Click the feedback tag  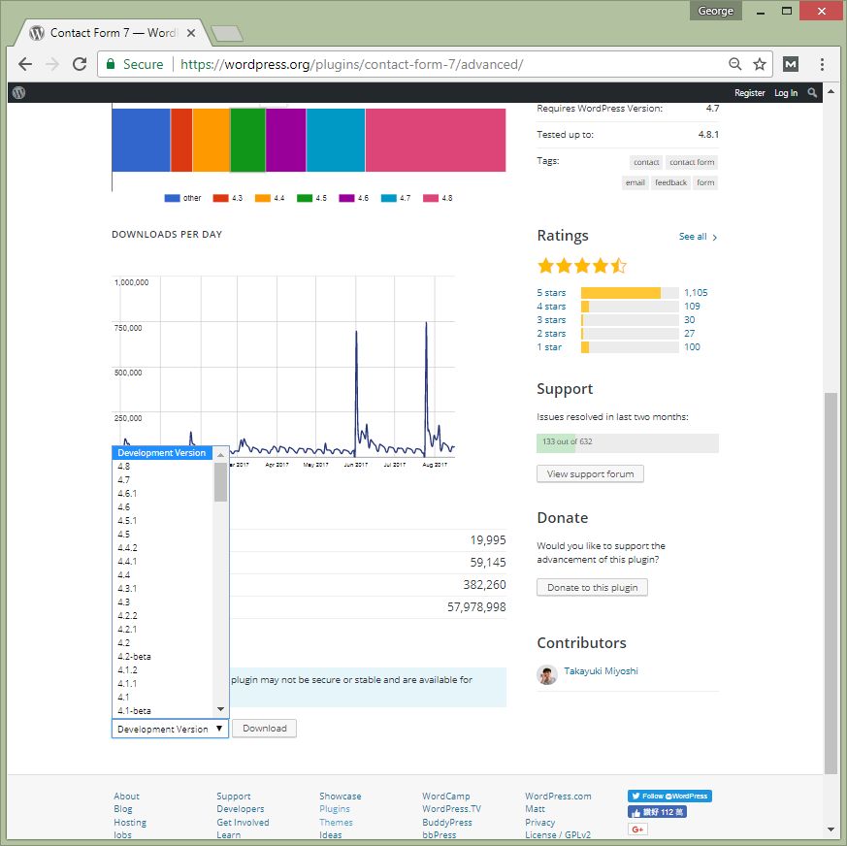(x=670, y=182)
